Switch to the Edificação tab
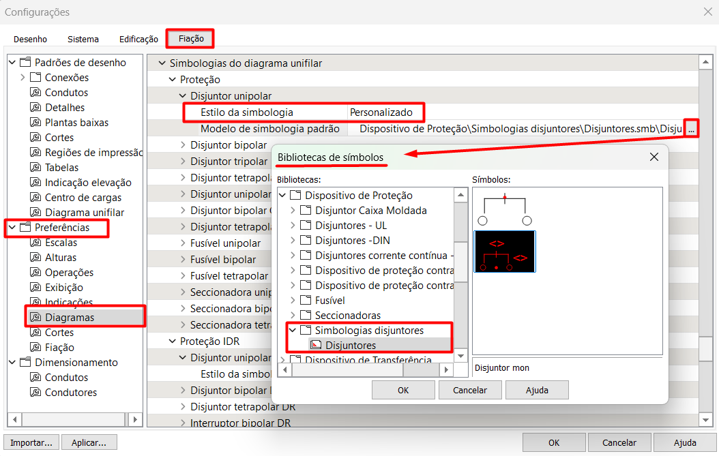This screenshot has width=719, height=456. [138, 39]
